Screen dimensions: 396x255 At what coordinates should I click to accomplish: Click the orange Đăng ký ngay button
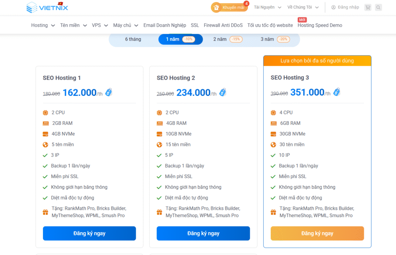click(317, 233)
